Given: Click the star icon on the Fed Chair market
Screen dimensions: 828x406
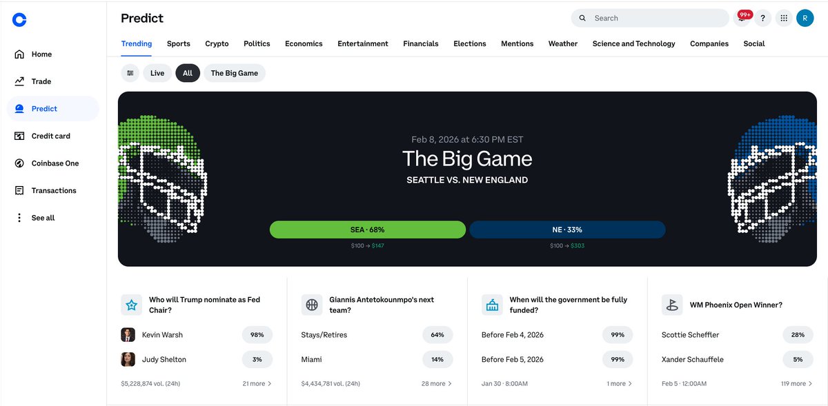Looking at the screenshot, I should (132, 305).
